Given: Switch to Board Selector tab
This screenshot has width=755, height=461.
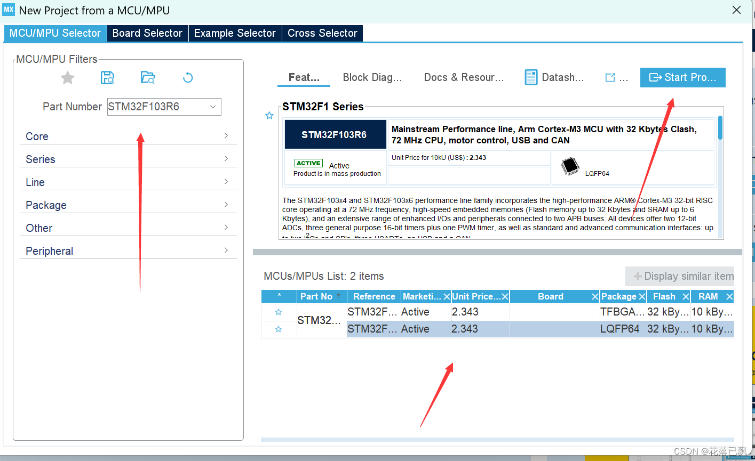Looking at the screenshot, I should pos(147,33).
